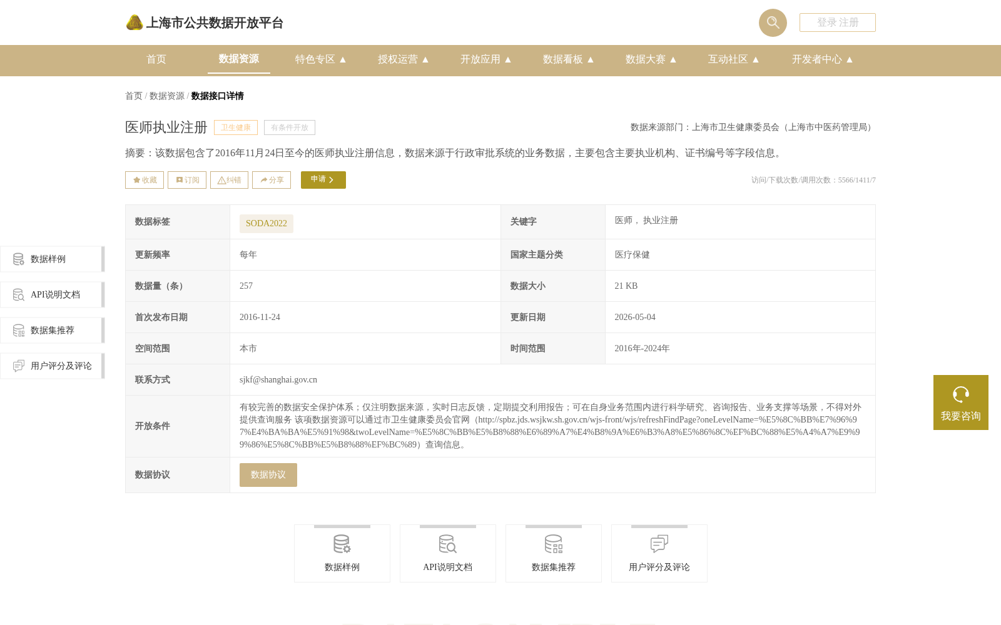Click the Shanghai open data platform logo
The height and width of the screenshot is (625, 1001).
205,22
